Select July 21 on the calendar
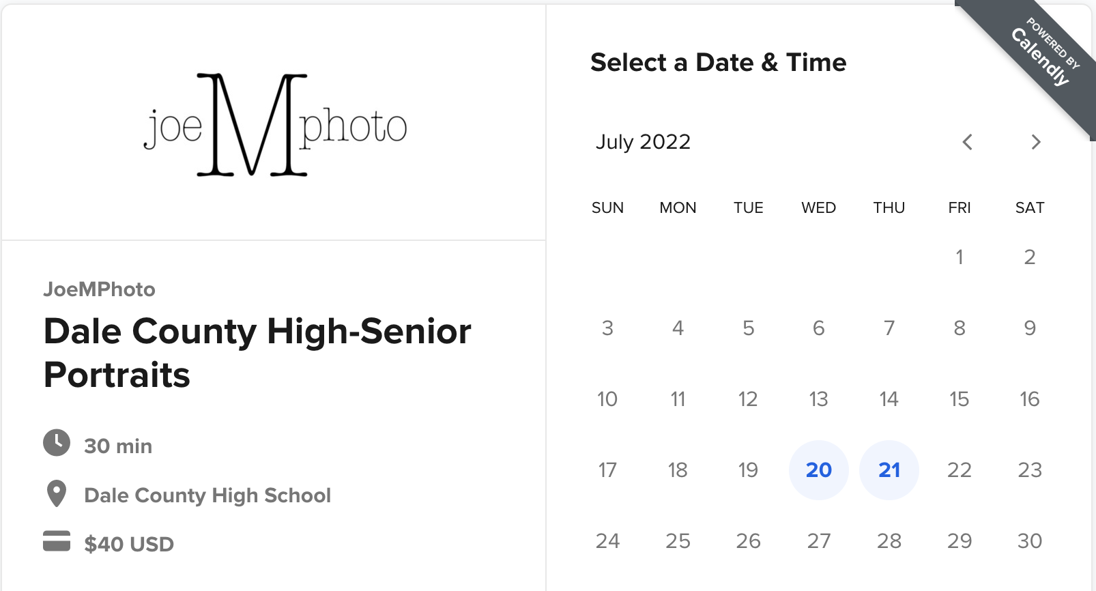The width and height of the screenshot is (1096, 591). [889, 470]
